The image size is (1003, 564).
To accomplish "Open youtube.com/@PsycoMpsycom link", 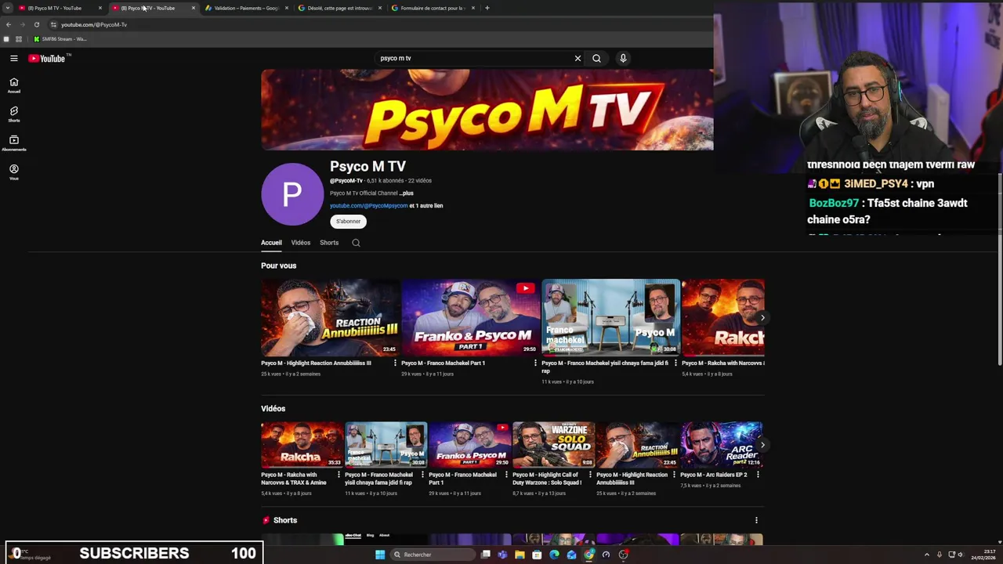I will pos(368,205).
